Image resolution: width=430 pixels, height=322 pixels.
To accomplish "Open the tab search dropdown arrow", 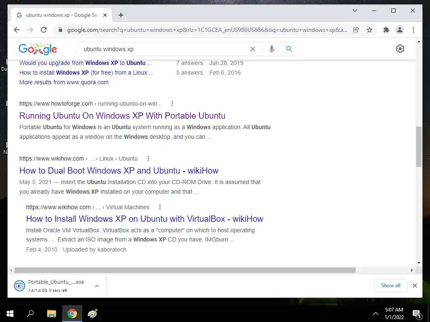I will (354, 10).
